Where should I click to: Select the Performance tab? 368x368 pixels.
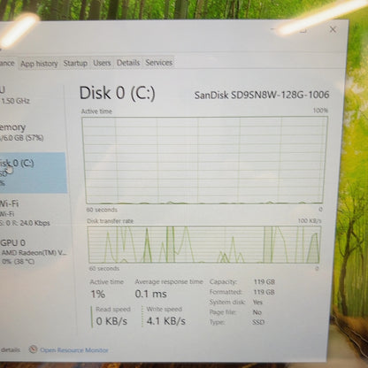click(7, 64)
